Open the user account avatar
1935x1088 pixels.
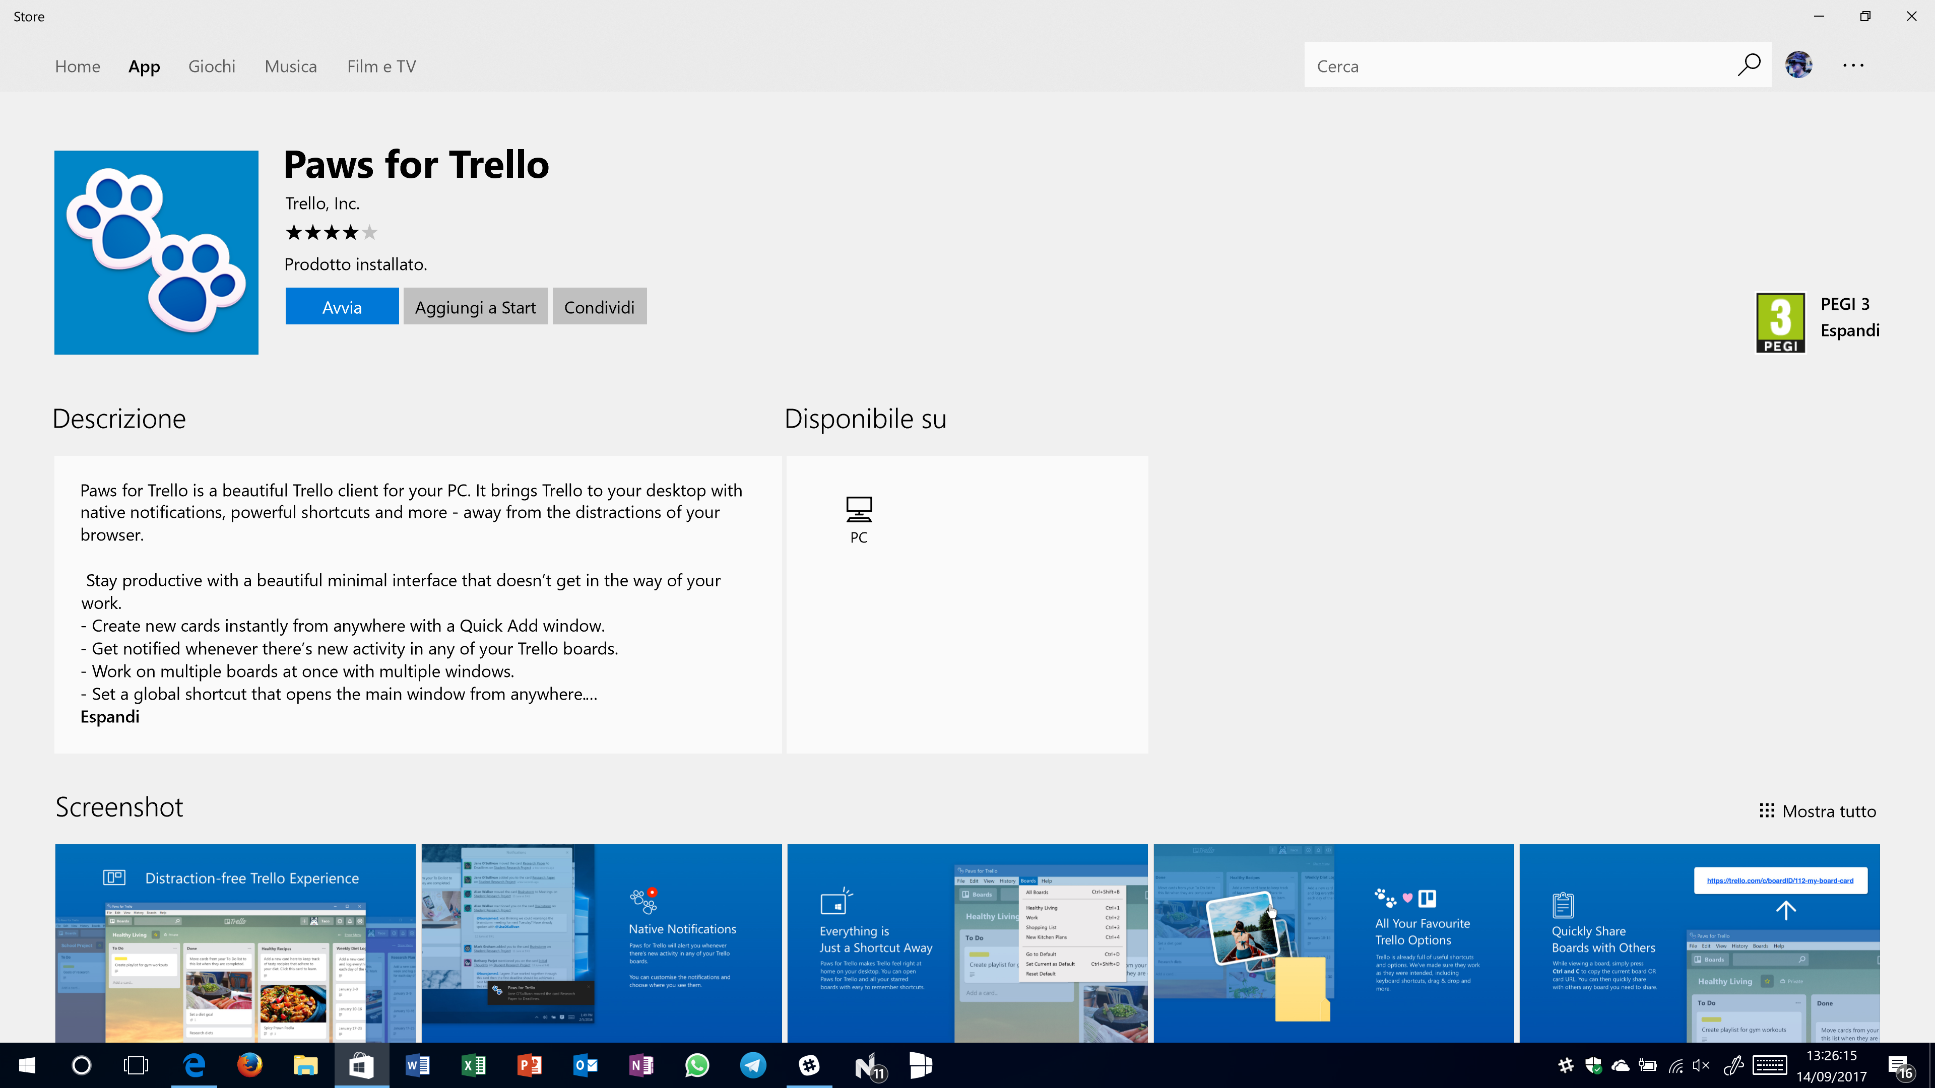pyautogui.click(x=1798, y=65)
